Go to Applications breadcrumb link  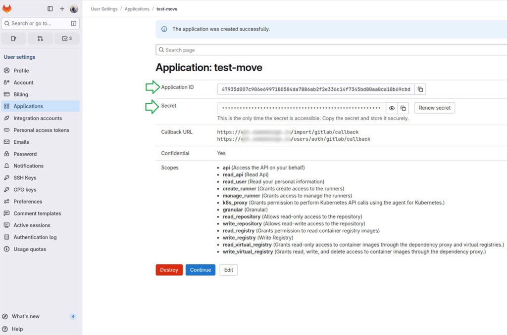[137, 9]
